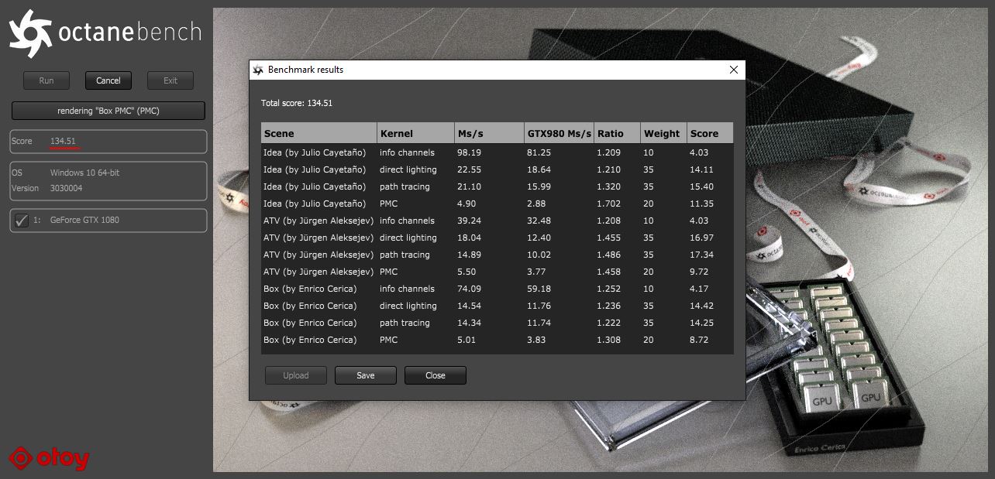
Task: Click the Exit button
Action: click(x=170, y=80)
